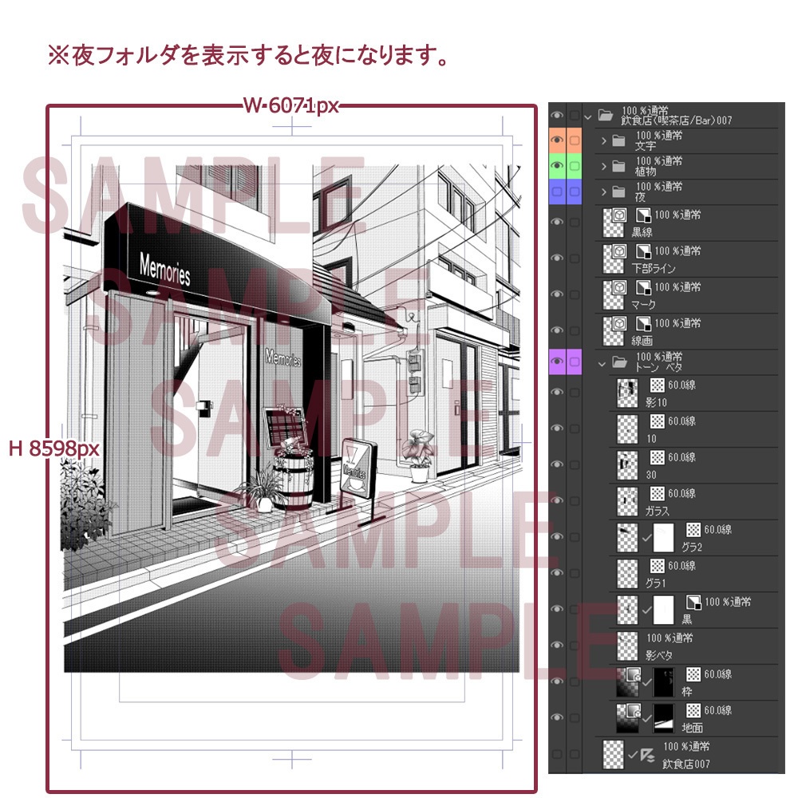Expand the 植物 folder
The image size is (798, 798).
(x=602, y=164)
